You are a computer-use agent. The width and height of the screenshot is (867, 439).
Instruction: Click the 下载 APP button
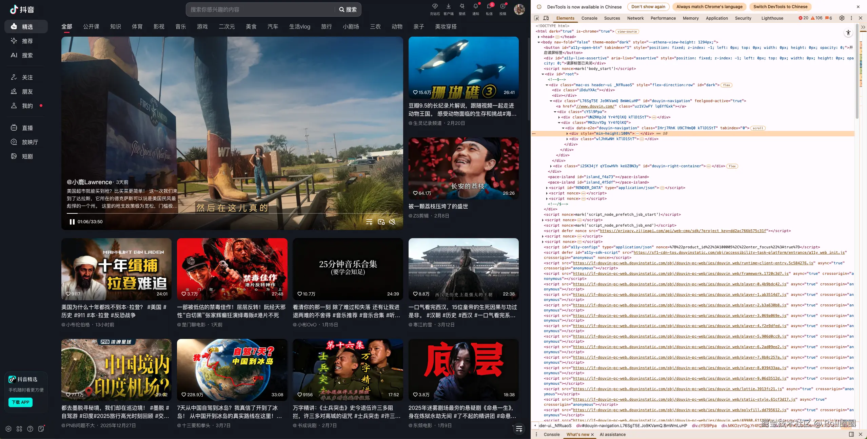coord(20,402)
